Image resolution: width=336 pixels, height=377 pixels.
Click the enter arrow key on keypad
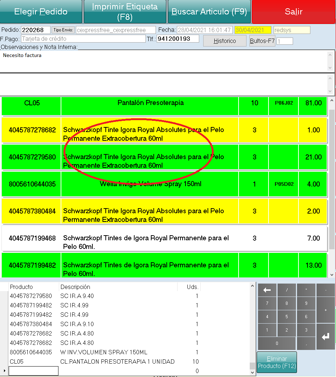pyautogui.click(x=326, y=337)
